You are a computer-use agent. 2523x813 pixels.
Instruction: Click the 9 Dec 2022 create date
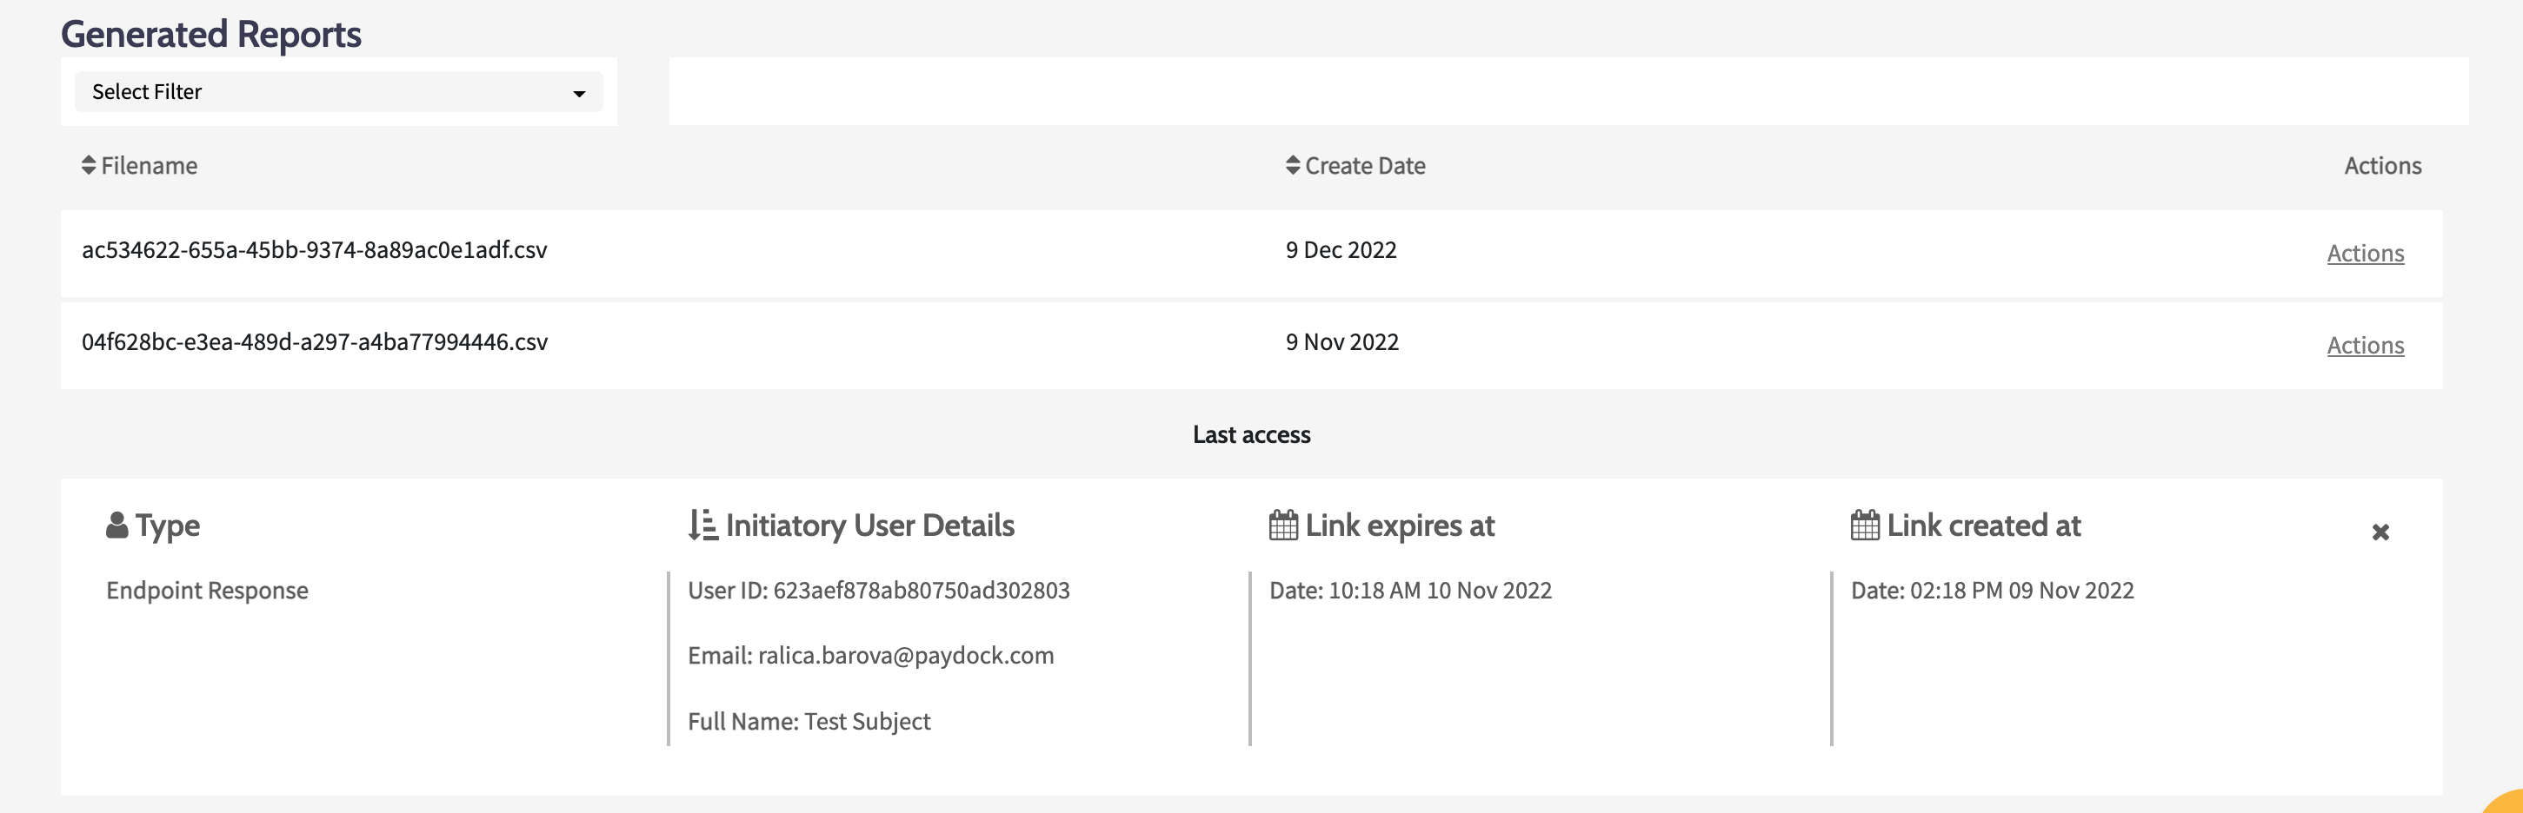(1341, 249)
